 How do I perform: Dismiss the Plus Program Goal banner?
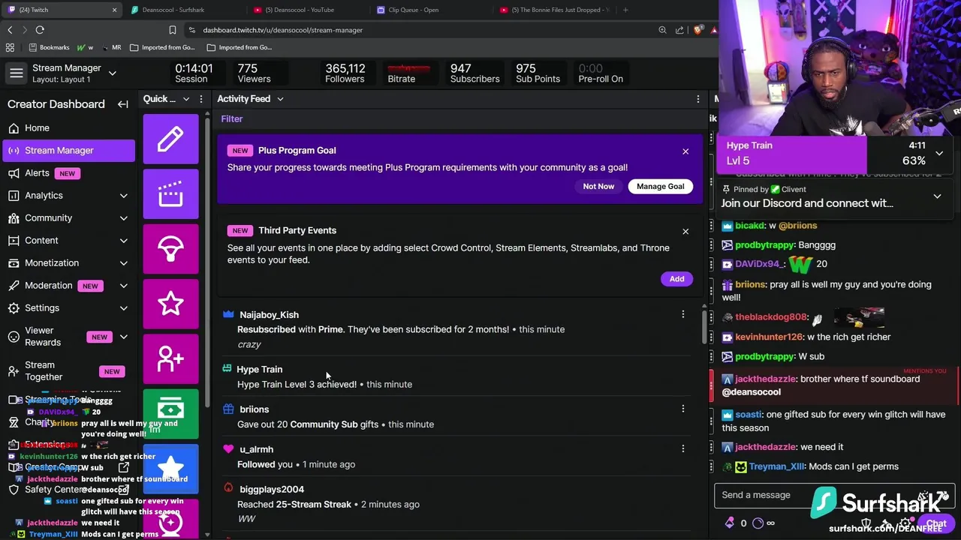[685, 151]
